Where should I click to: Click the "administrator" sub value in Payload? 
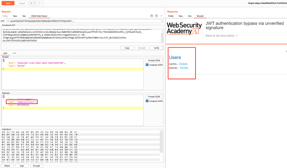(x=26, y=102)
